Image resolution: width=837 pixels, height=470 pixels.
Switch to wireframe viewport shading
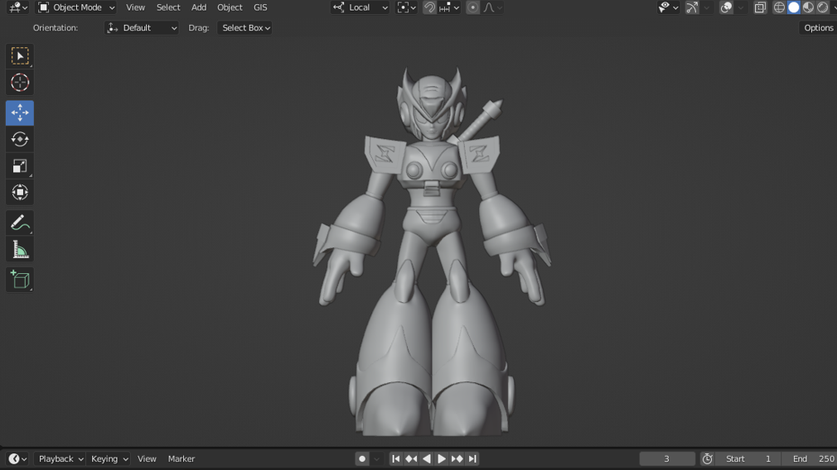click(x=779, y=7)
